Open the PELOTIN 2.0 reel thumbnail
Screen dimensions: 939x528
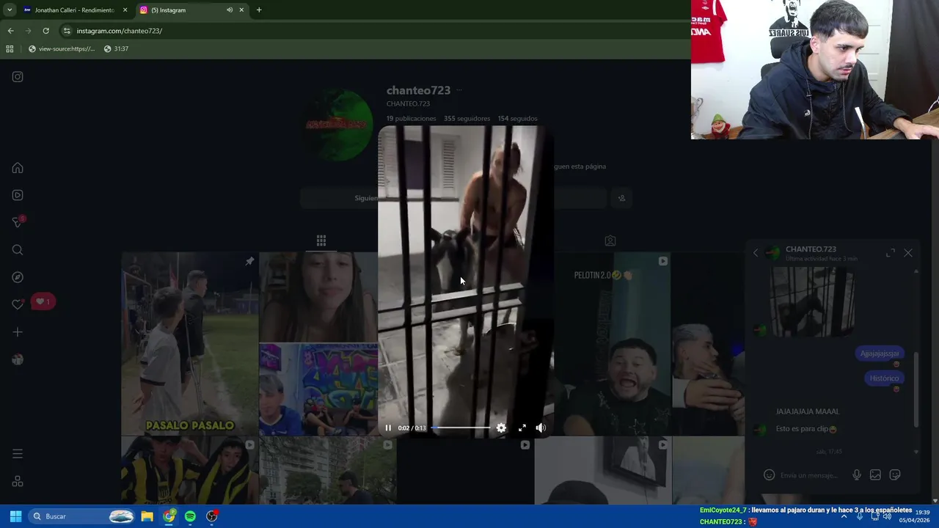click(612, 344)
